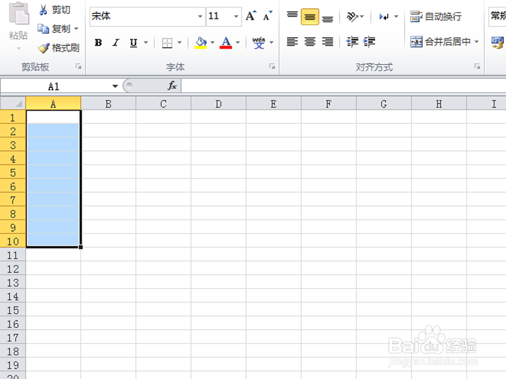506x379 pixels.
Task: Align text right
Action: (x=328, y=42)
